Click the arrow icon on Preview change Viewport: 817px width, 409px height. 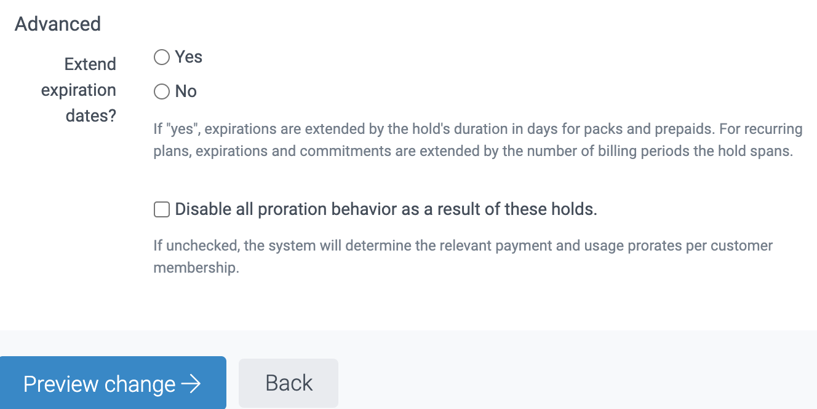coord(191,384)
